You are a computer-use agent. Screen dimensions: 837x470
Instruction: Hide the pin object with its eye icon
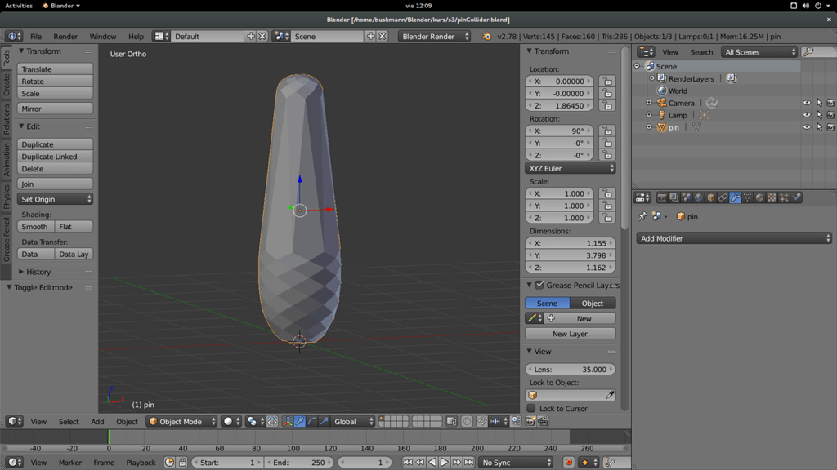807,127
